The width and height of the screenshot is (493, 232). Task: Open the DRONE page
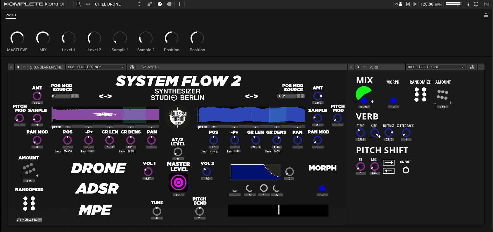tap(98, 168)
